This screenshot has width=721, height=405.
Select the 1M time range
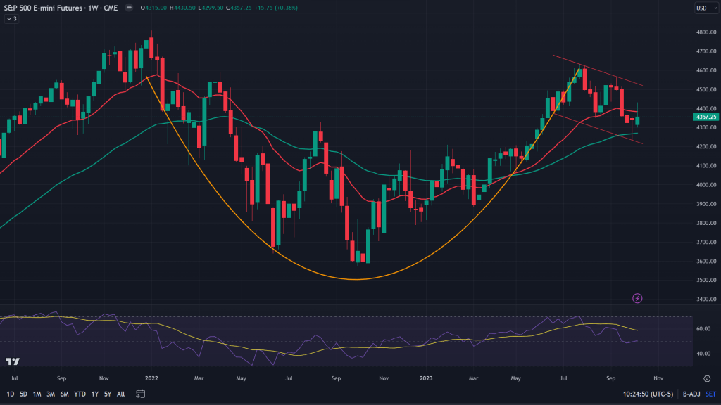coord(37,394)
